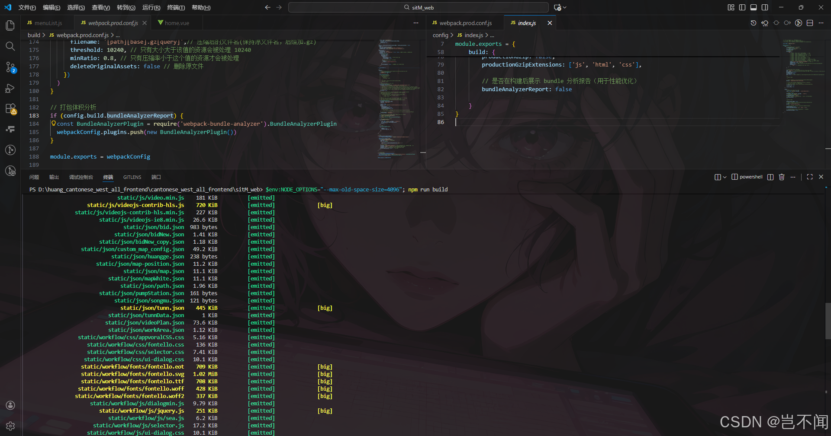The height and width of the screenshot is (436, 831).
Task: Expand the config breadcrumb
Action: (440, 35)
